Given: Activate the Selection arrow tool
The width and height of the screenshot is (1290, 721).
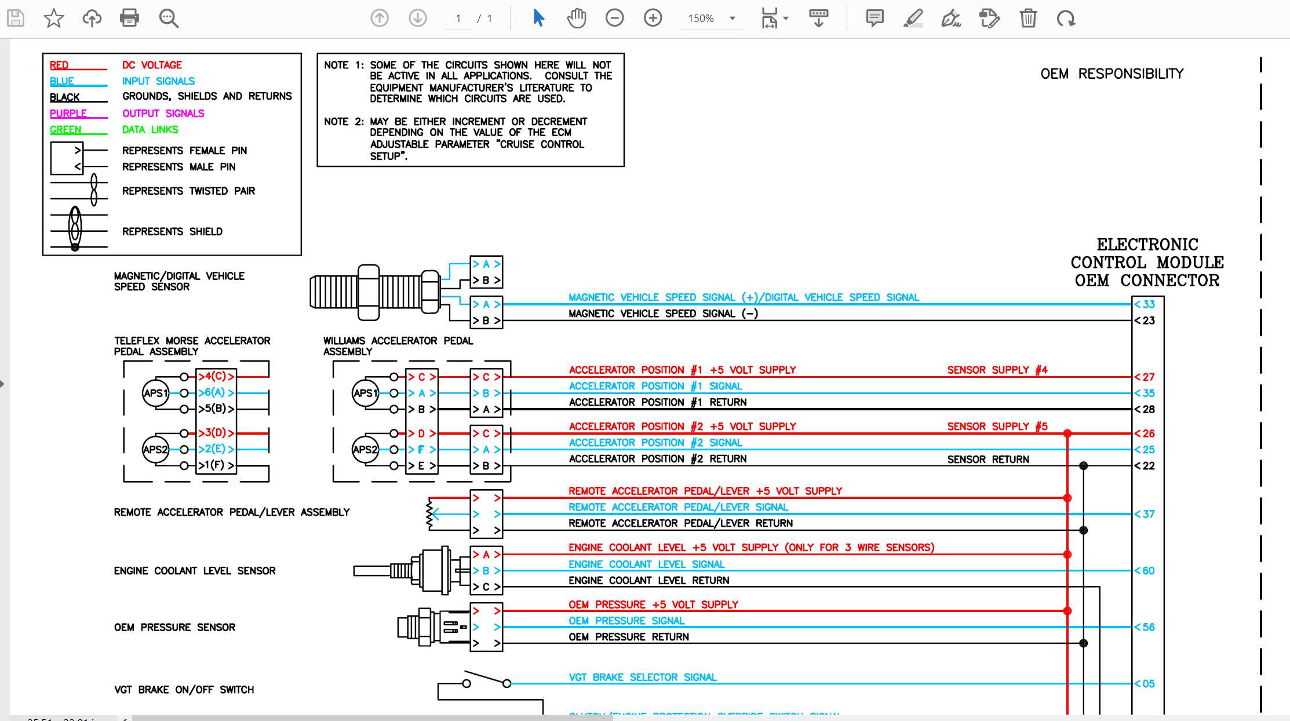Looking at the screenshot, I should [538, 19].
